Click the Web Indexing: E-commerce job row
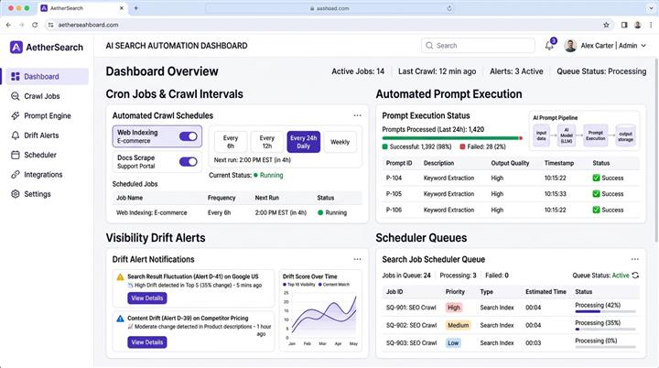This screenshot has width=659, height=368. (237, 212)
